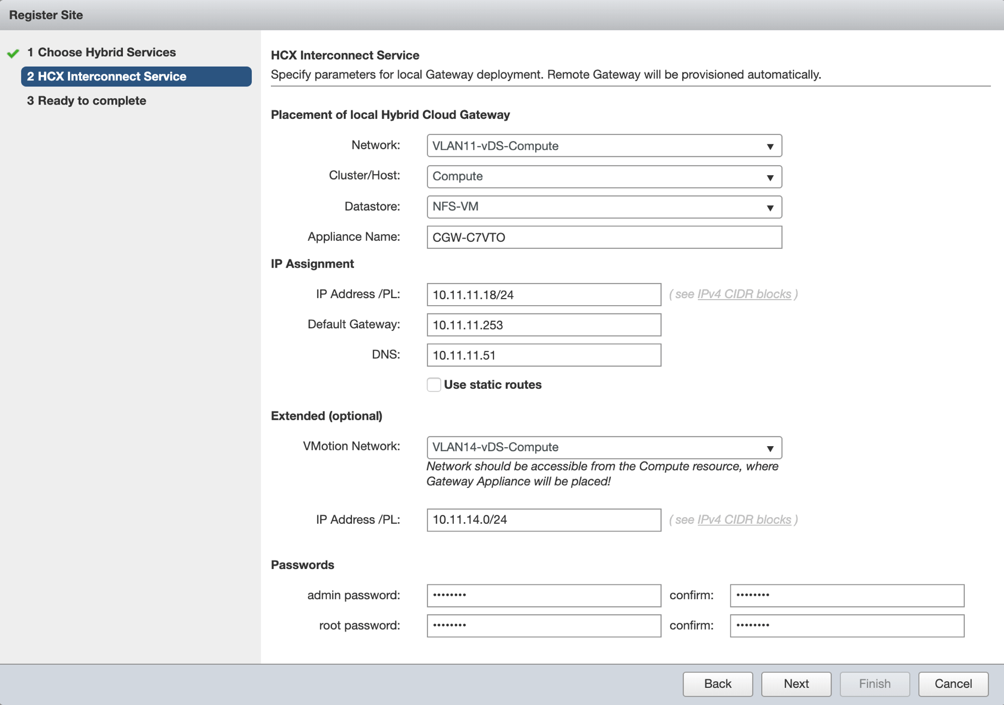Click the admin password field
Viewport: 1004px width, 705px height.
click(544, 595)
